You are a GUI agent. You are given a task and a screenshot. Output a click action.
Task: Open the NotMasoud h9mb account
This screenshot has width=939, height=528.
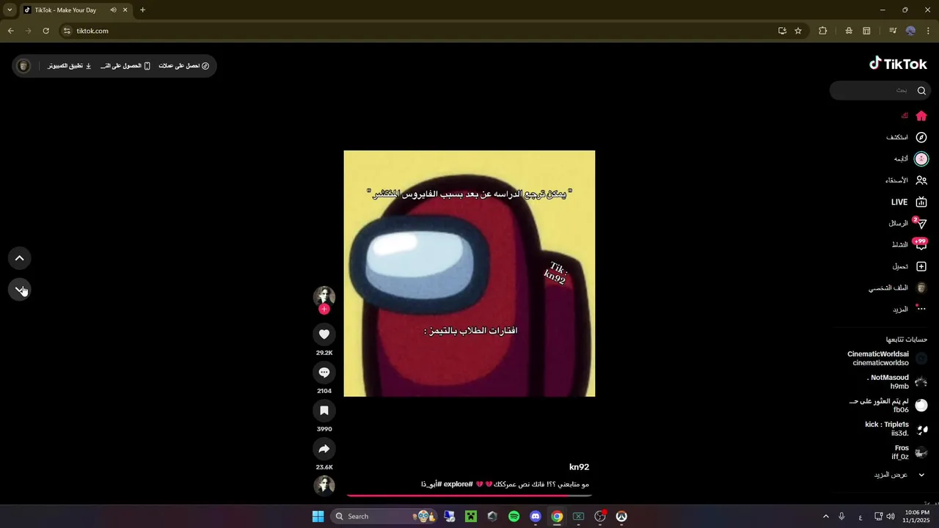pyautogui.click(x=897, y=382)
